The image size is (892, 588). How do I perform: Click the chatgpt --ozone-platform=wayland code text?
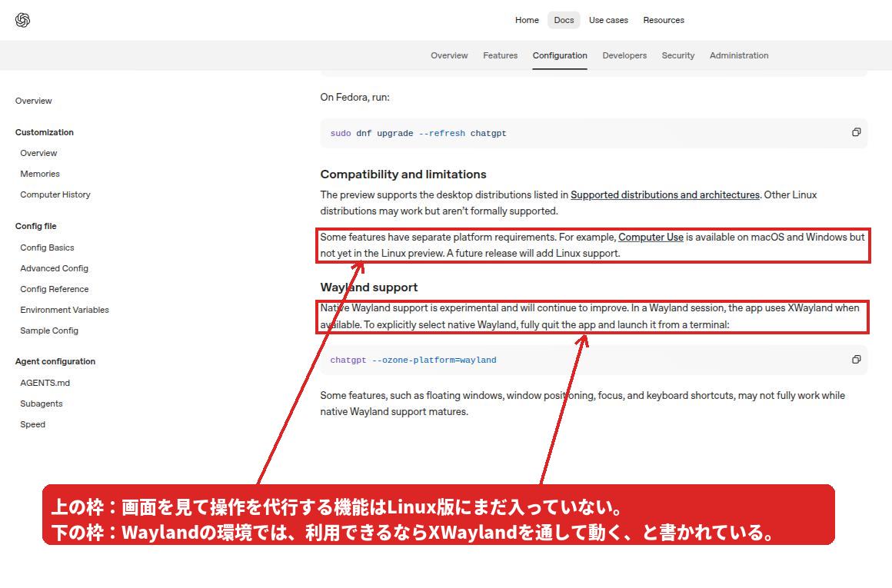(x=413, y=360)
